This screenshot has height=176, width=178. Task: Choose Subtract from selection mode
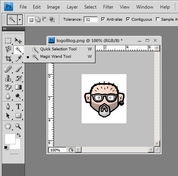pos(44,20)
